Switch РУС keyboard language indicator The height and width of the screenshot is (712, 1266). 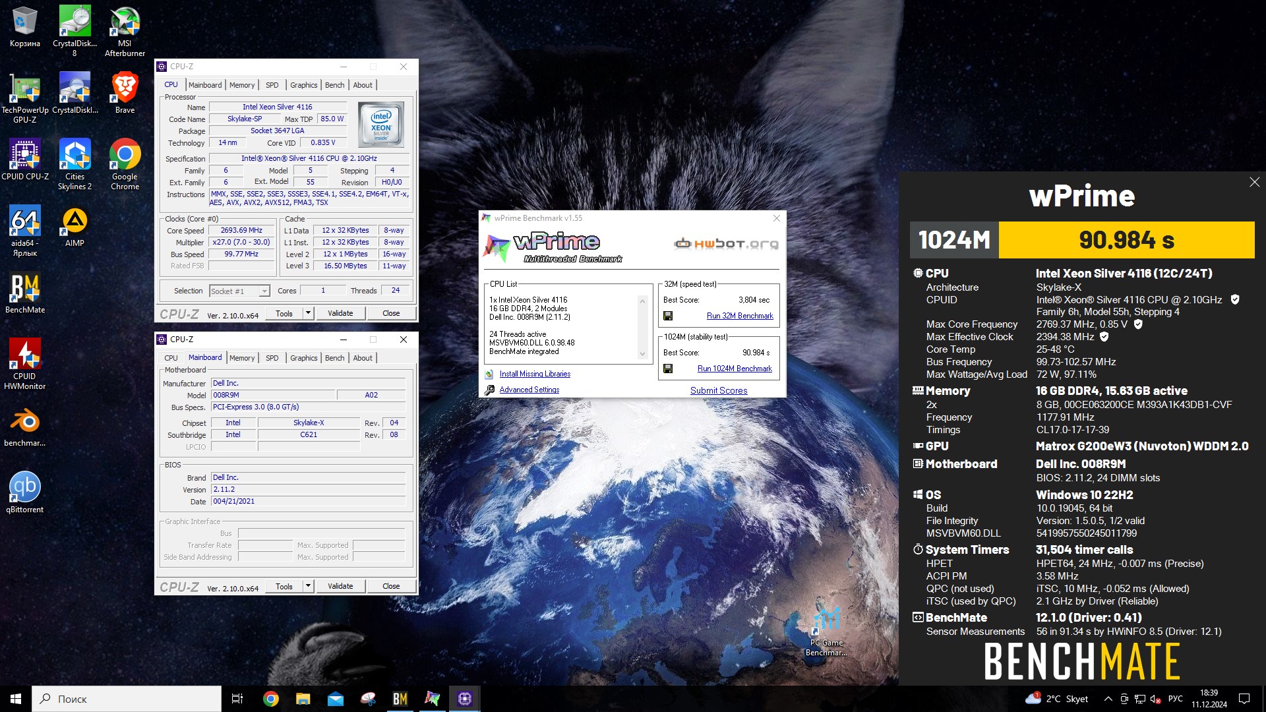pyautogui.click(x=1176, y=699)
